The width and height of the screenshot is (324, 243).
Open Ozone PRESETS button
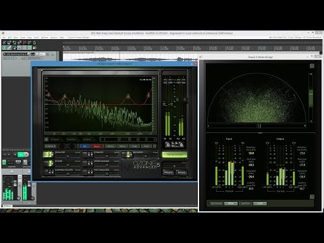coord(168,172)
